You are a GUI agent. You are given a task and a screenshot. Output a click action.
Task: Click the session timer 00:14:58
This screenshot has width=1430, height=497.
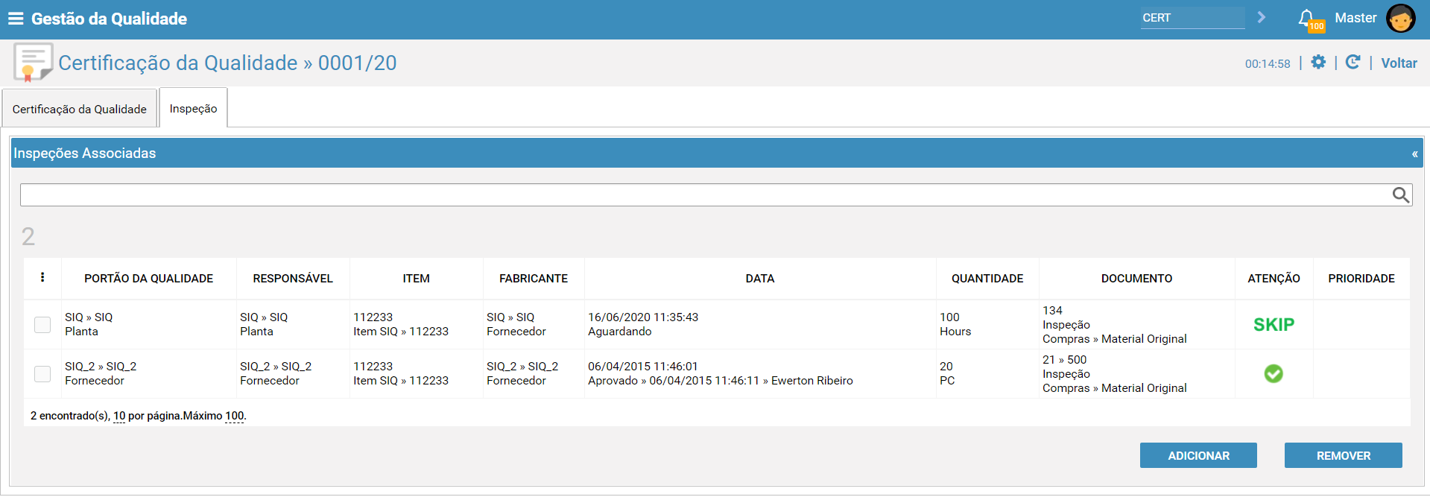[1268, 64]
